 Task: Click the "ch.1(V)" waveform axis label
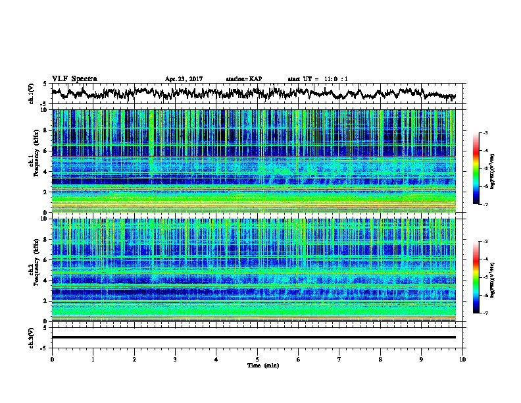(x=32, y=94)
